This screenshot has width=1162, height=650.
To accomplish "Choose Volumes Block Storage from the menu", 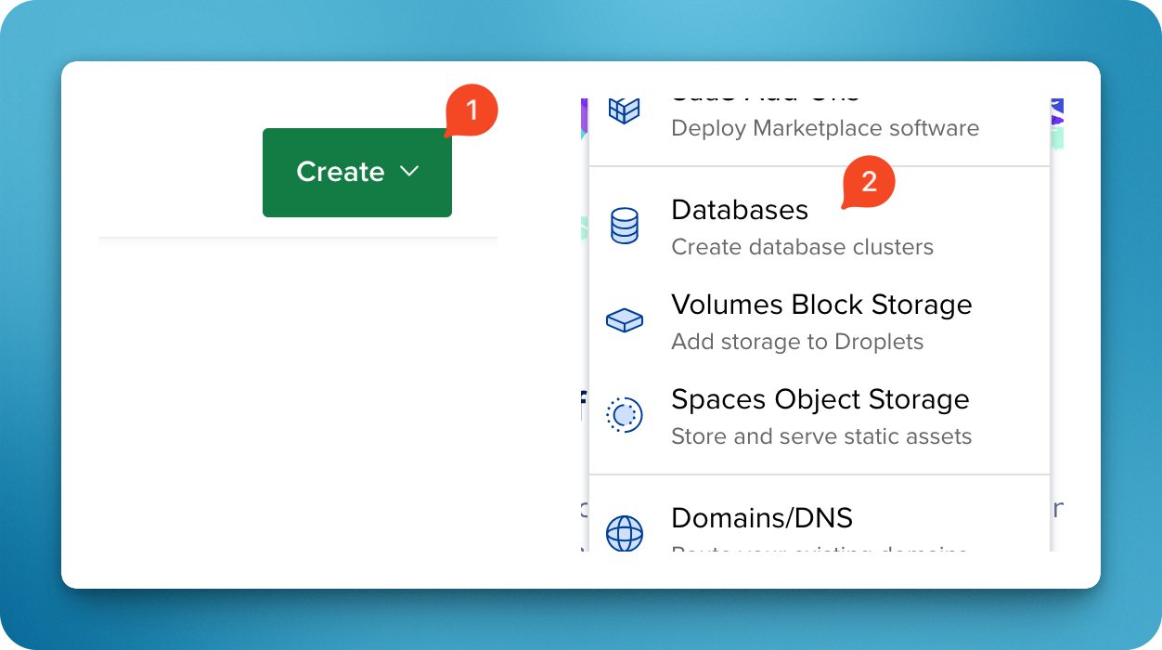I will coord(820,305).
